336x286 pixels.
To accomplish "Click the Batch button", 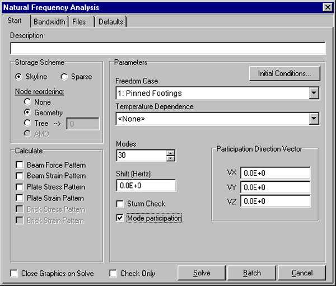I will [x=251, y=273].
